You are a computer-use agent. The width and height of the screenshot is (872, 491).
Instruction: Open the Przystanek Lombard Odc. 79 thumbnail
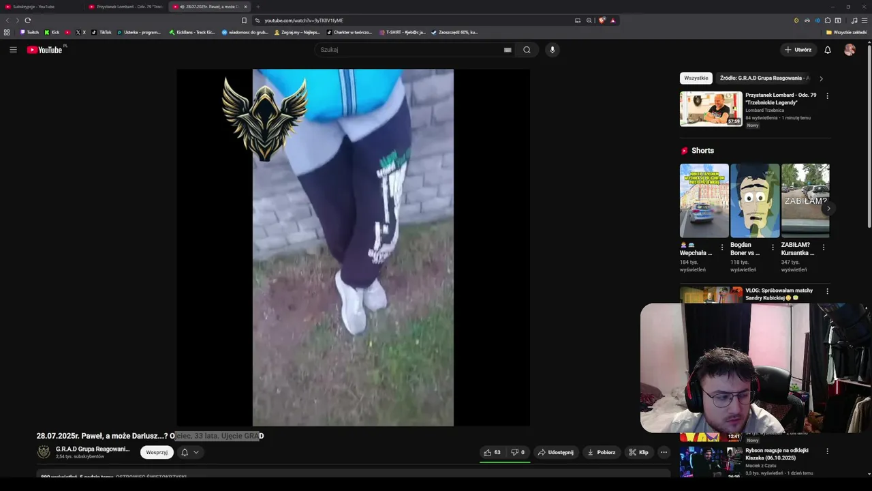click(711, 109)
